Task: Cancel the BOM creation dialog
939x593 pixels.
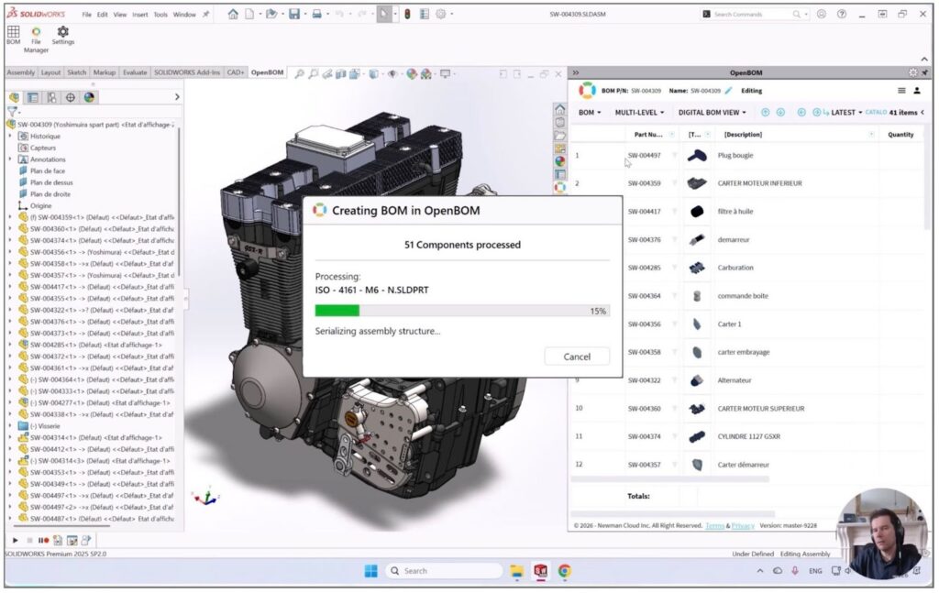Action: [x=577, y=357]
